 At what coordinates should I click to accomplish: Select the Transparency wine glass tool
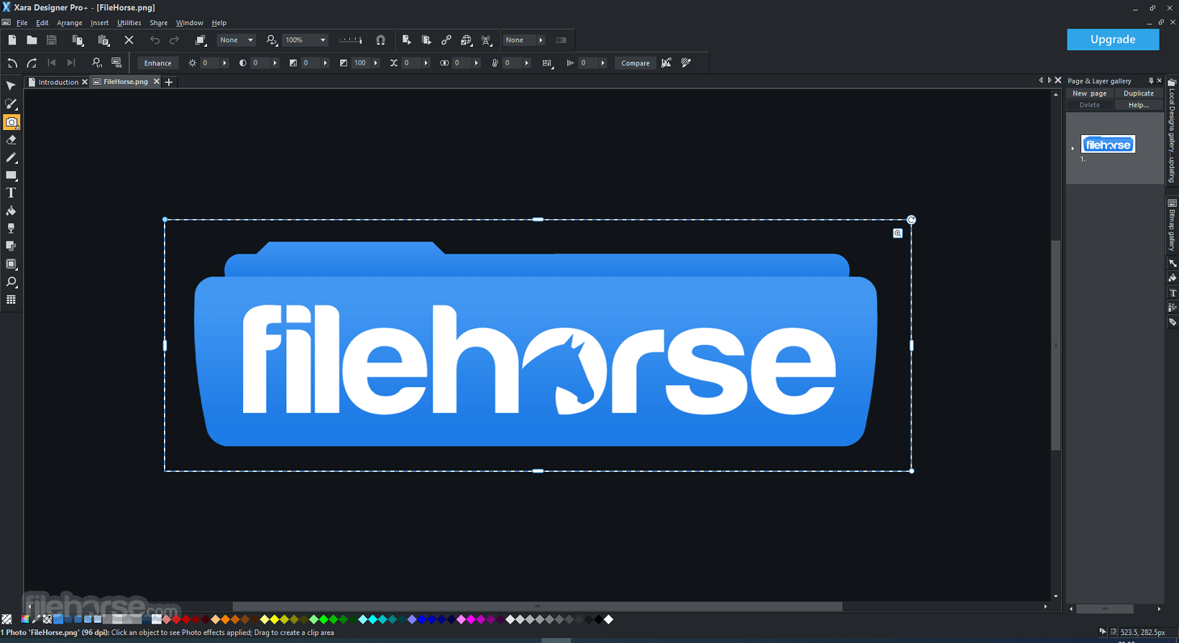click(x=11, y=228)
